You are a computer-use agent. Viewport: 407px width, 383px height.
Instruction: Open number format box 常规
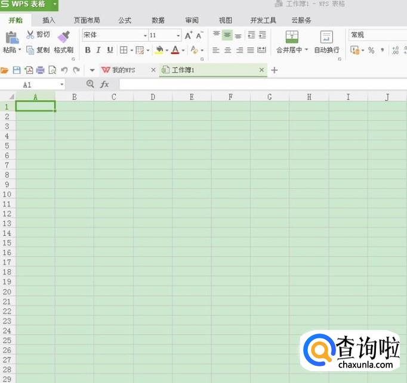378,35
